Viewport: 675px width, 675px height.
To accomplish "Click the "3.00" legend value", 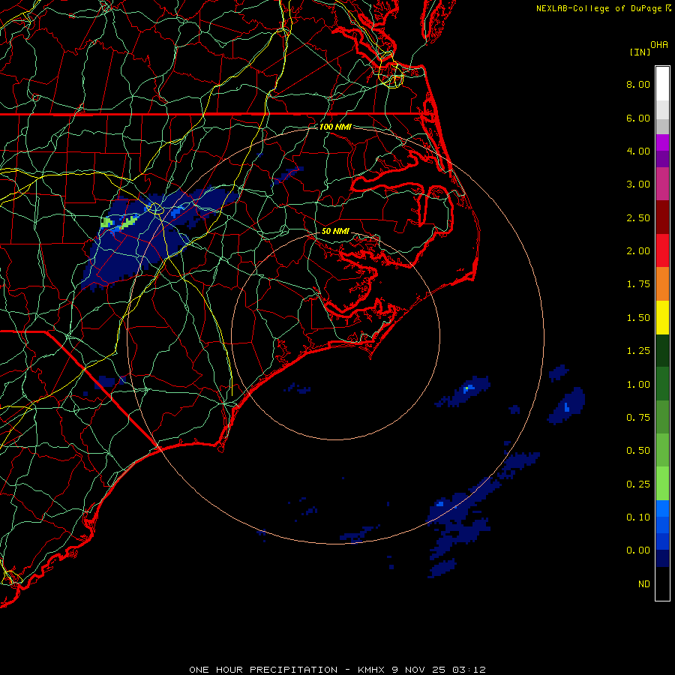I will [638, 184].
